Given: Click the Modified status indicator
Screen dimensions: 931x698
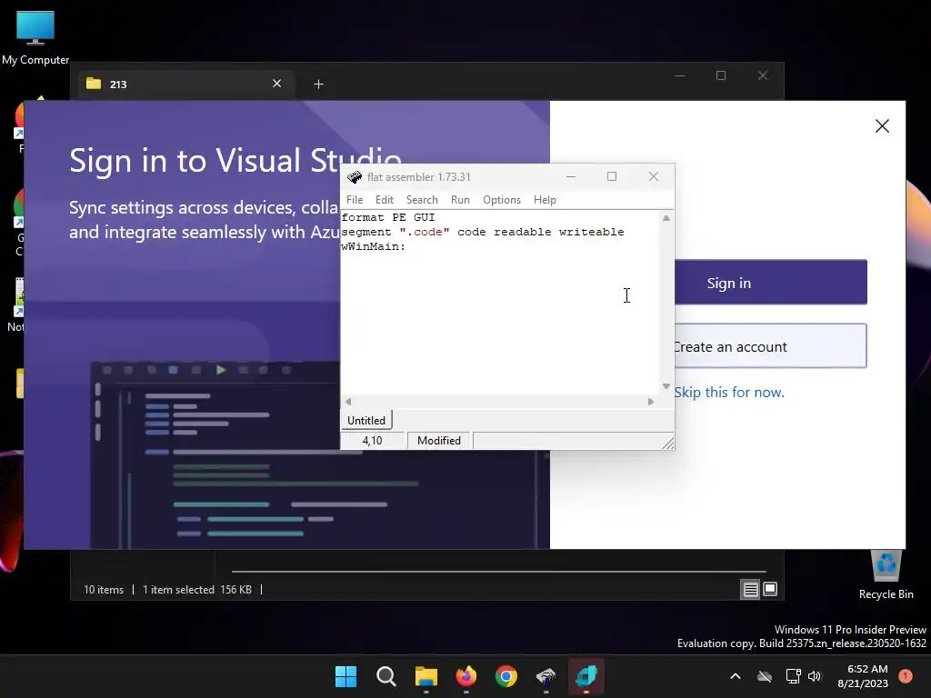Looking at the screenshot, I should coord(439,441).
